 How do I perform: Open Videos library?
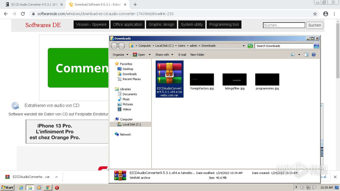(127, 109)
